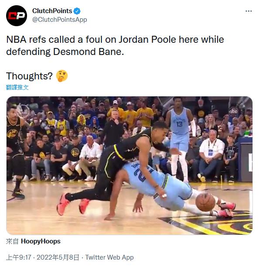Click the 翻譯推文 translate link
Image resolution: width=259 pixels, height=267 pixels.
(x=17, y=87)
